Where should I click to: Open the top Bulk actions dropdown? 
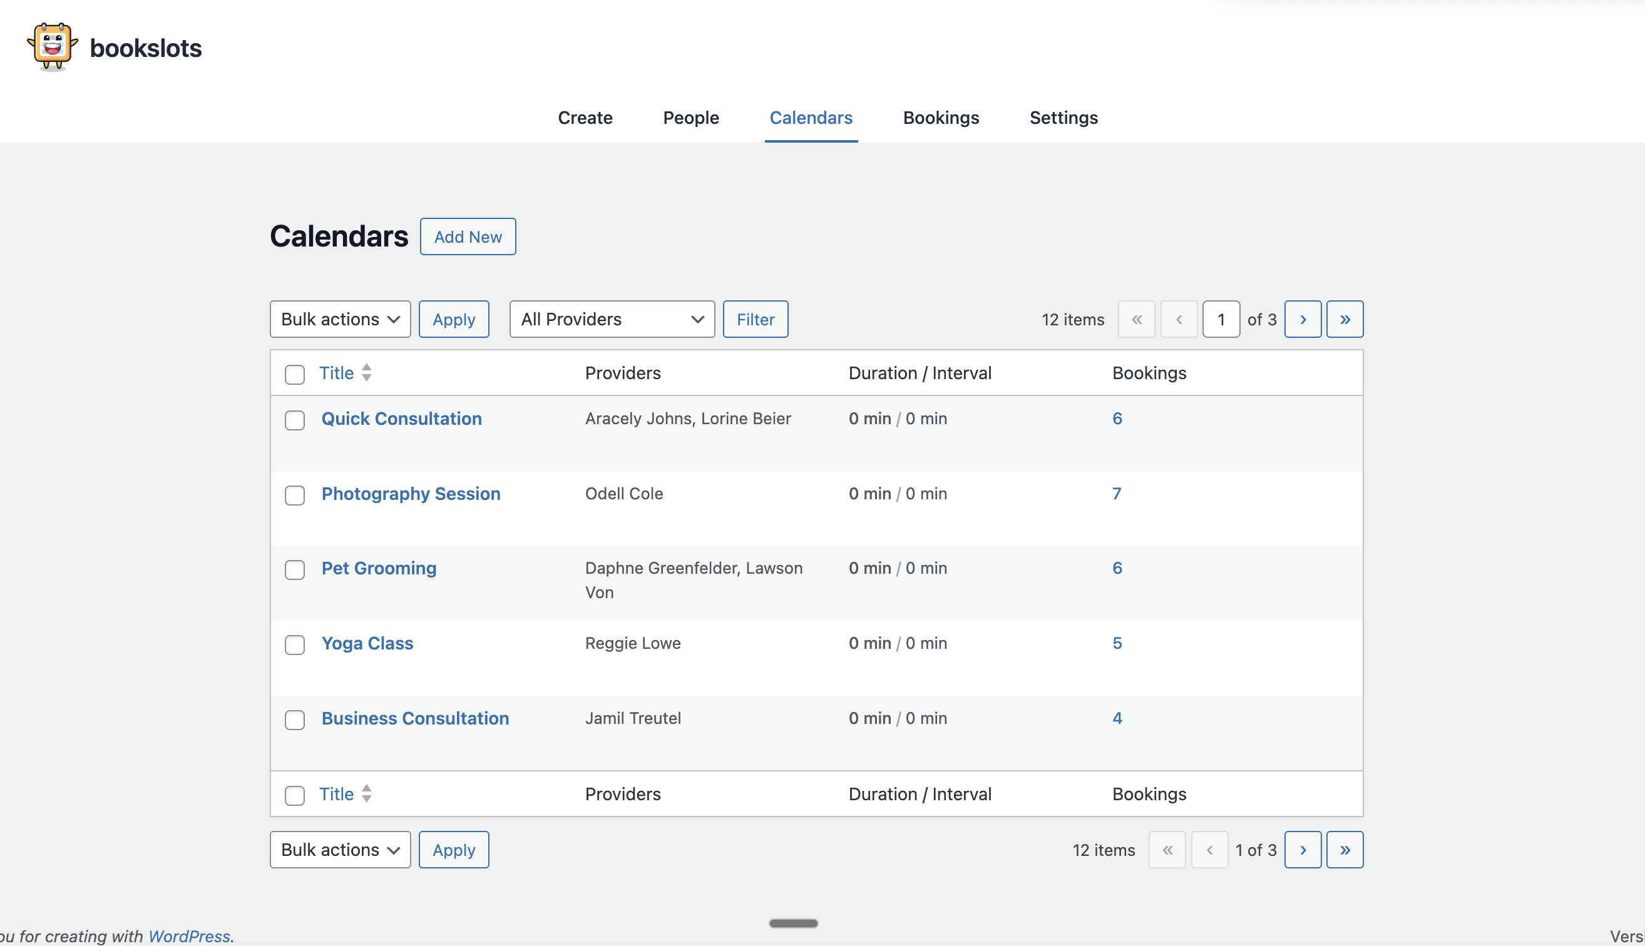click(340, 319)
